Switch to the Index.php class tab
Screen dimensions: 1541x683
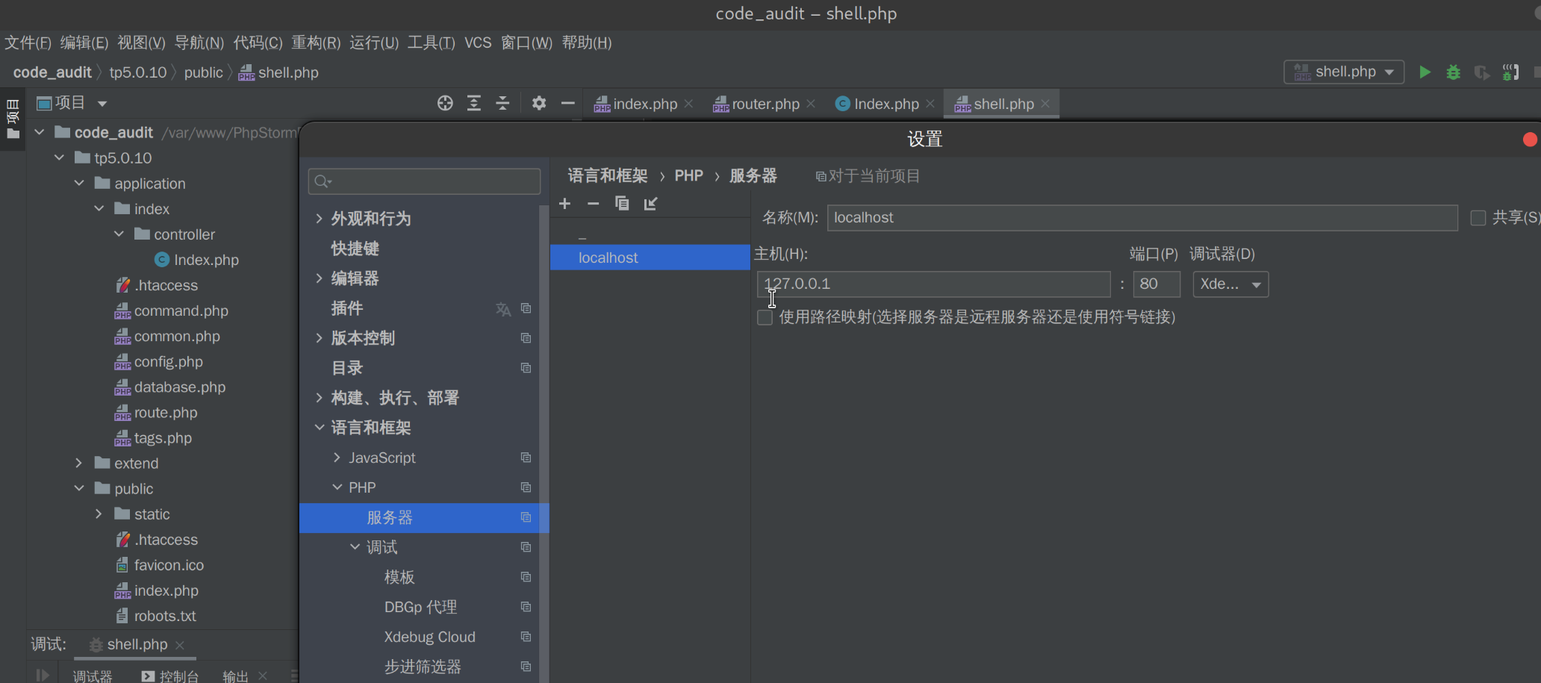point(885,104)
